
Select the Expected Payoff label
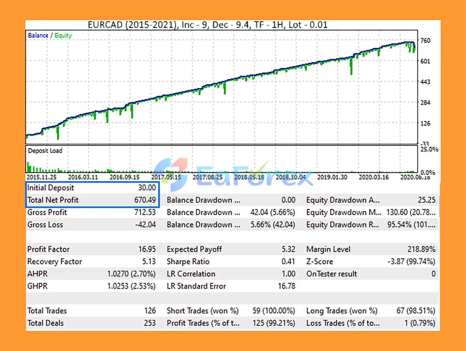pyautogui.click(x=194, y=250)
